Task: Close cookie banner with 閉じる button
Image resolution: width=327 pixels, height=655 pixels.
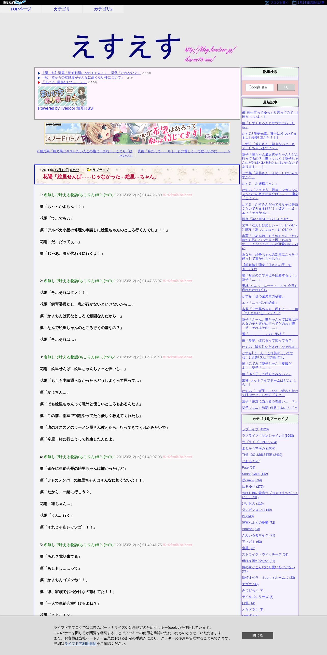Action: pyautogui.click(x=257, y=635)
